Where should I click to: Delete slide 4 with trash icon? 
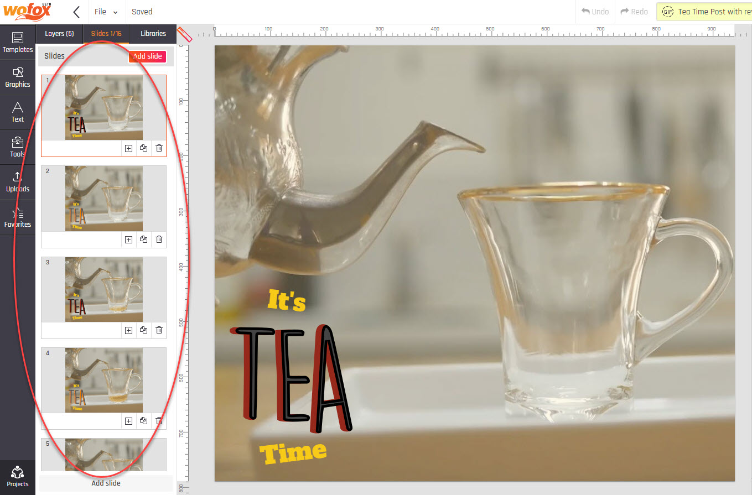[159, 421]
